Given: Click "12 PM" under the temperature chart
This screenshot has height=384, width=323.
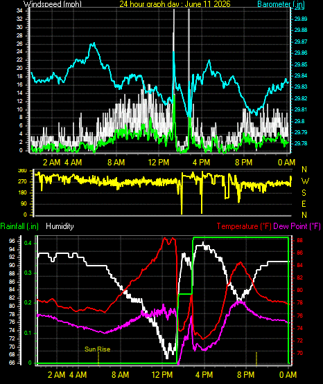Looking at the screenshot, I should pos(162,375).
